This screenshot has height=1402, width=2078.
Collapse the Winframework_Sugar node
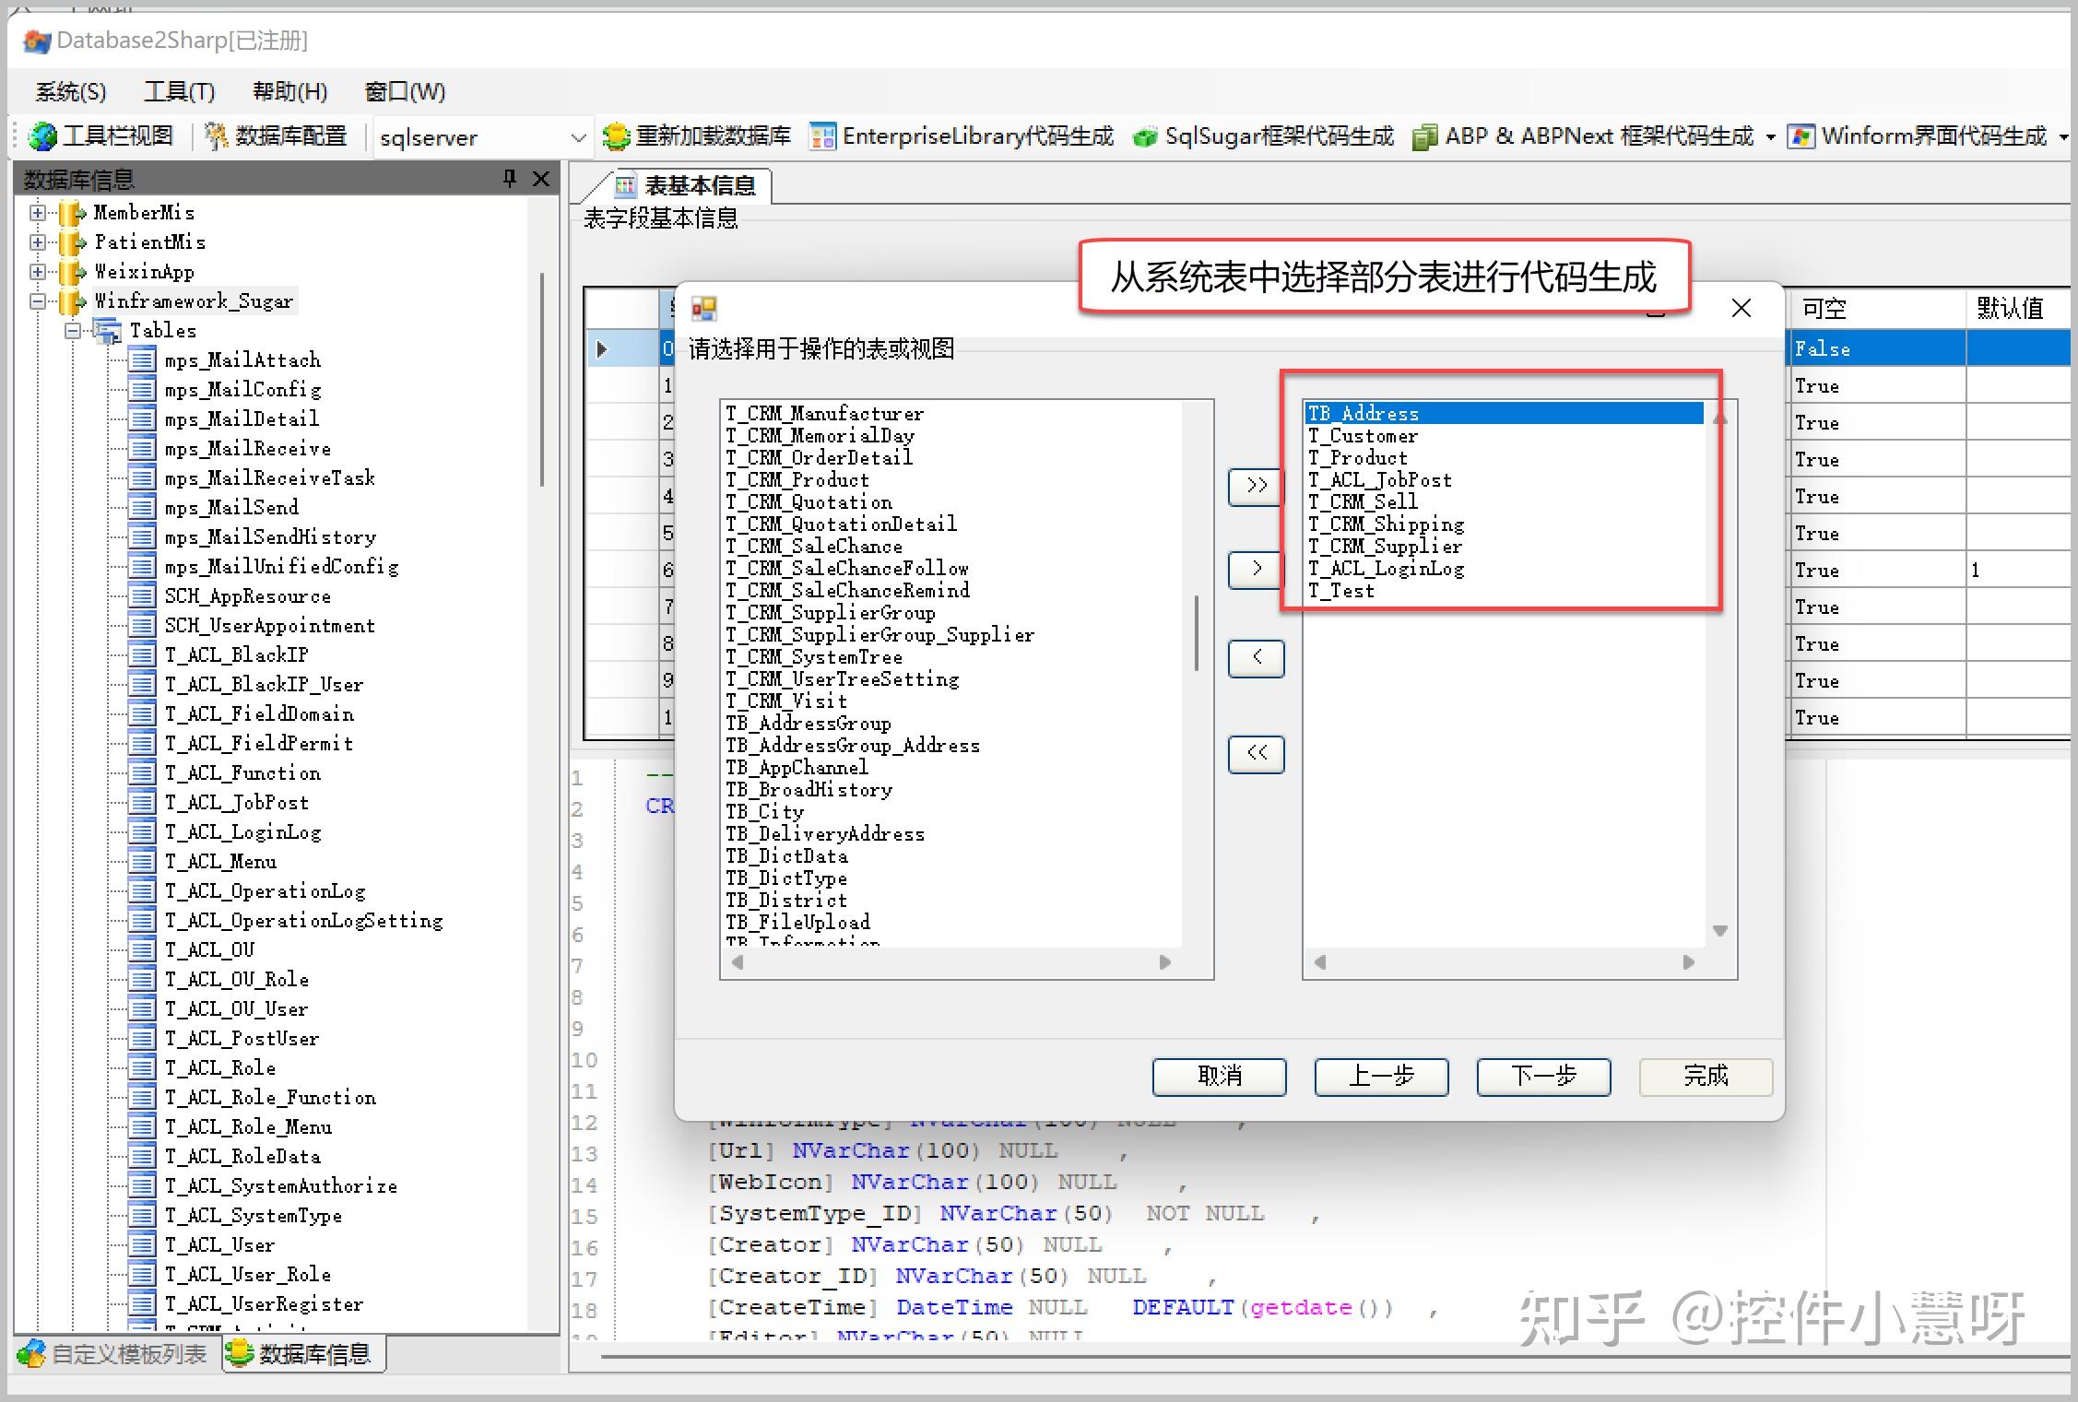pyautogui.click(x=37, y=301)
